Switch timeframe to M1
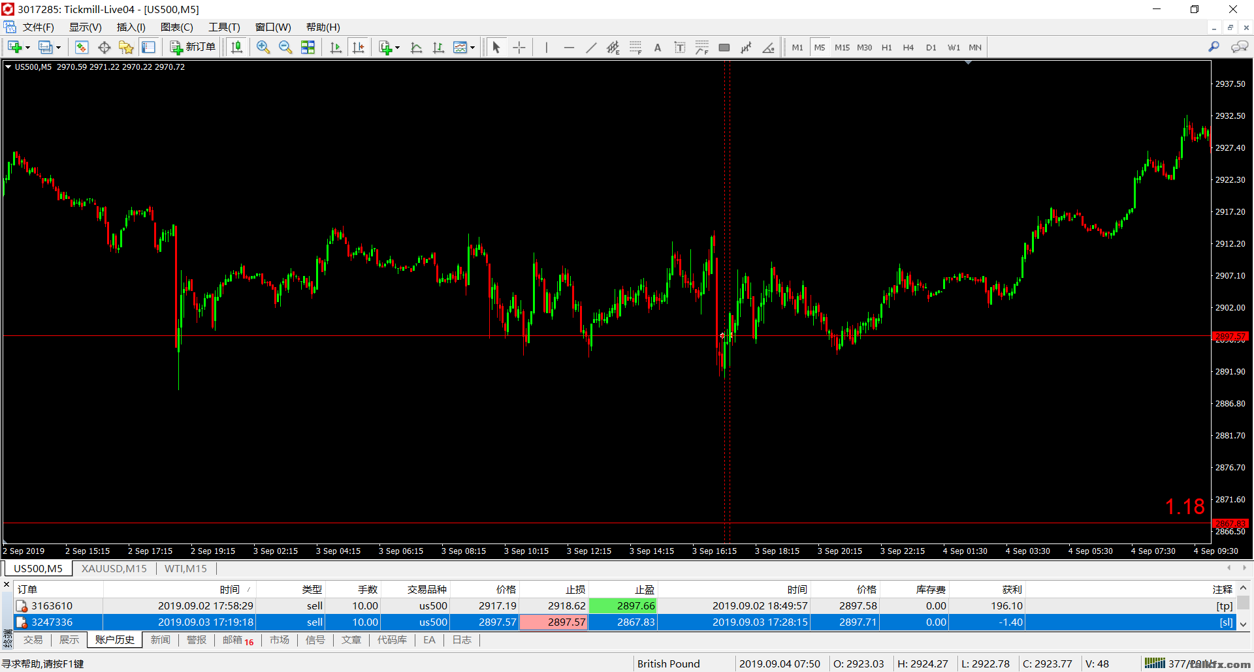Image resolution: width=1254 pixels, height=672 pixels. (797, 47)
